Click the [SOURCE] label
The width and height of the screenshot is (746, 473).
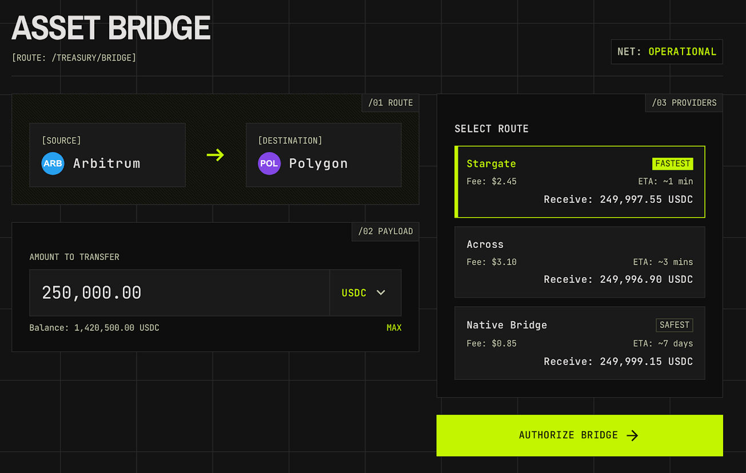click(61, 141)
